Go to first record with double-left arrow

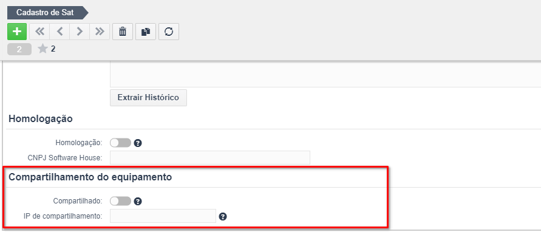pyautogui.click(x=39, y=32)
